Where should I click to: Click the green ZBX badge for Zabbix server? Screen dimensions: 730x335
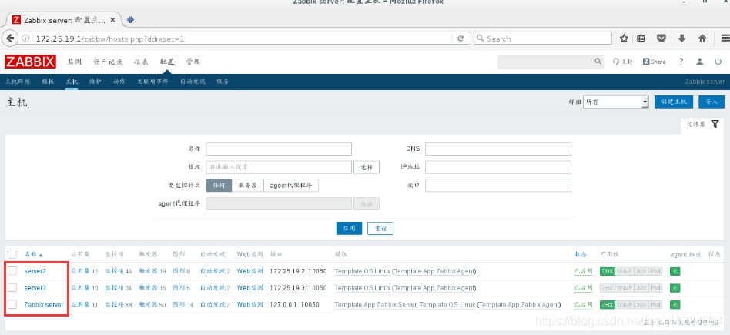[607, 305]
